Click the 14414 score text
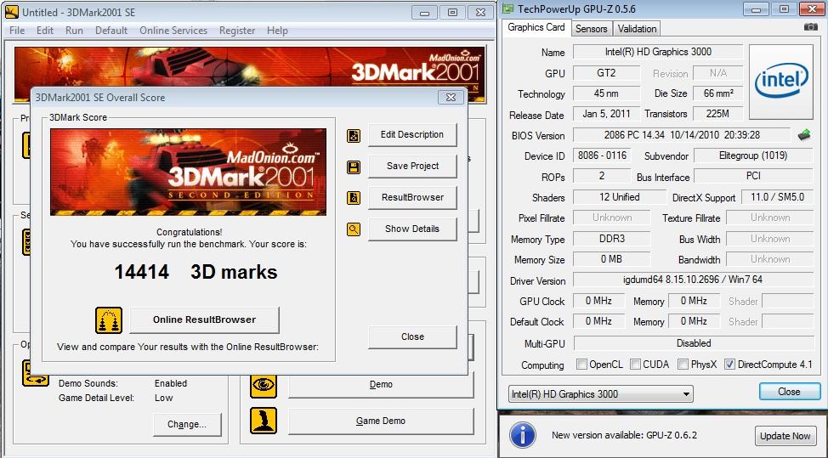The height and width of the screenshot is (458, 828). 141,272
